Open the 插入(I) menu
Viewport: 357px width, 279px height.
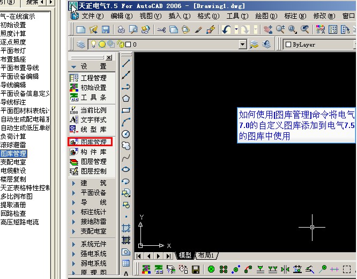[179, 16]
